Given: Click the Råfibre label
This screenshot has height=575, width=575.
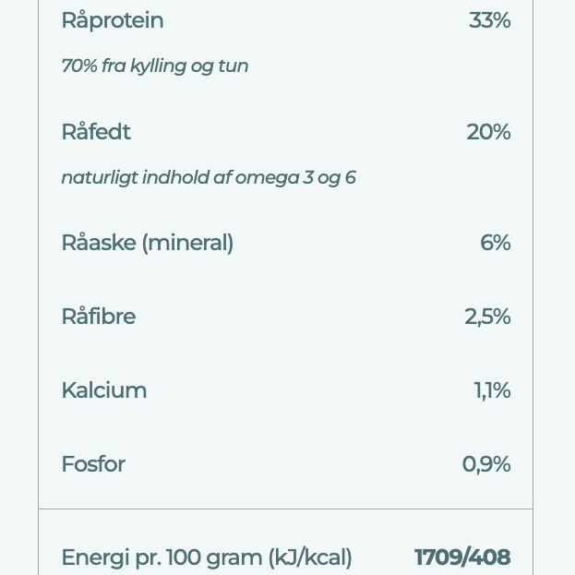Looking at the screenshot, I should click(x=99, y=317).
